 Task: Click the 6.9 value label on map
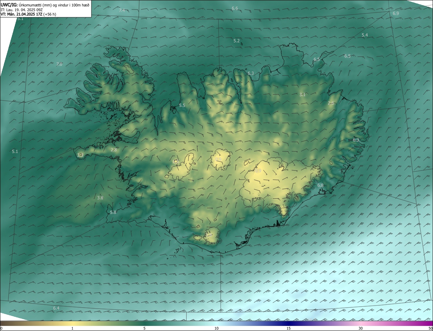(x=396, y=13)
